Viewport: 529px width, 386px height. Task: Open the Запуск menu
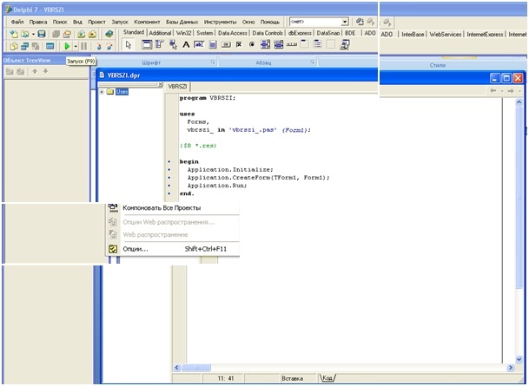tap(120, 22)
